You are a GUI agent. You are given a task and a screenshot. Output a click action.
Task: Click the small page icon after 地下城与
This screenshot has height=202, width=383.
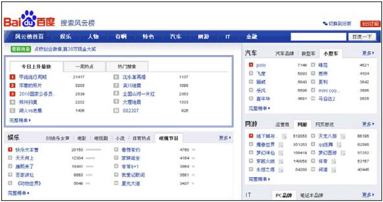click(284, 136)
